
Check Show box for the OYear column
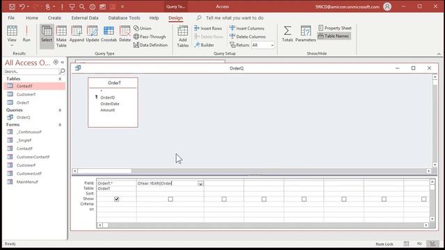[170, 199]
